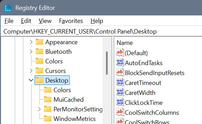Collapse the Desktop key
Screen dimensions: 202x124
31,80
